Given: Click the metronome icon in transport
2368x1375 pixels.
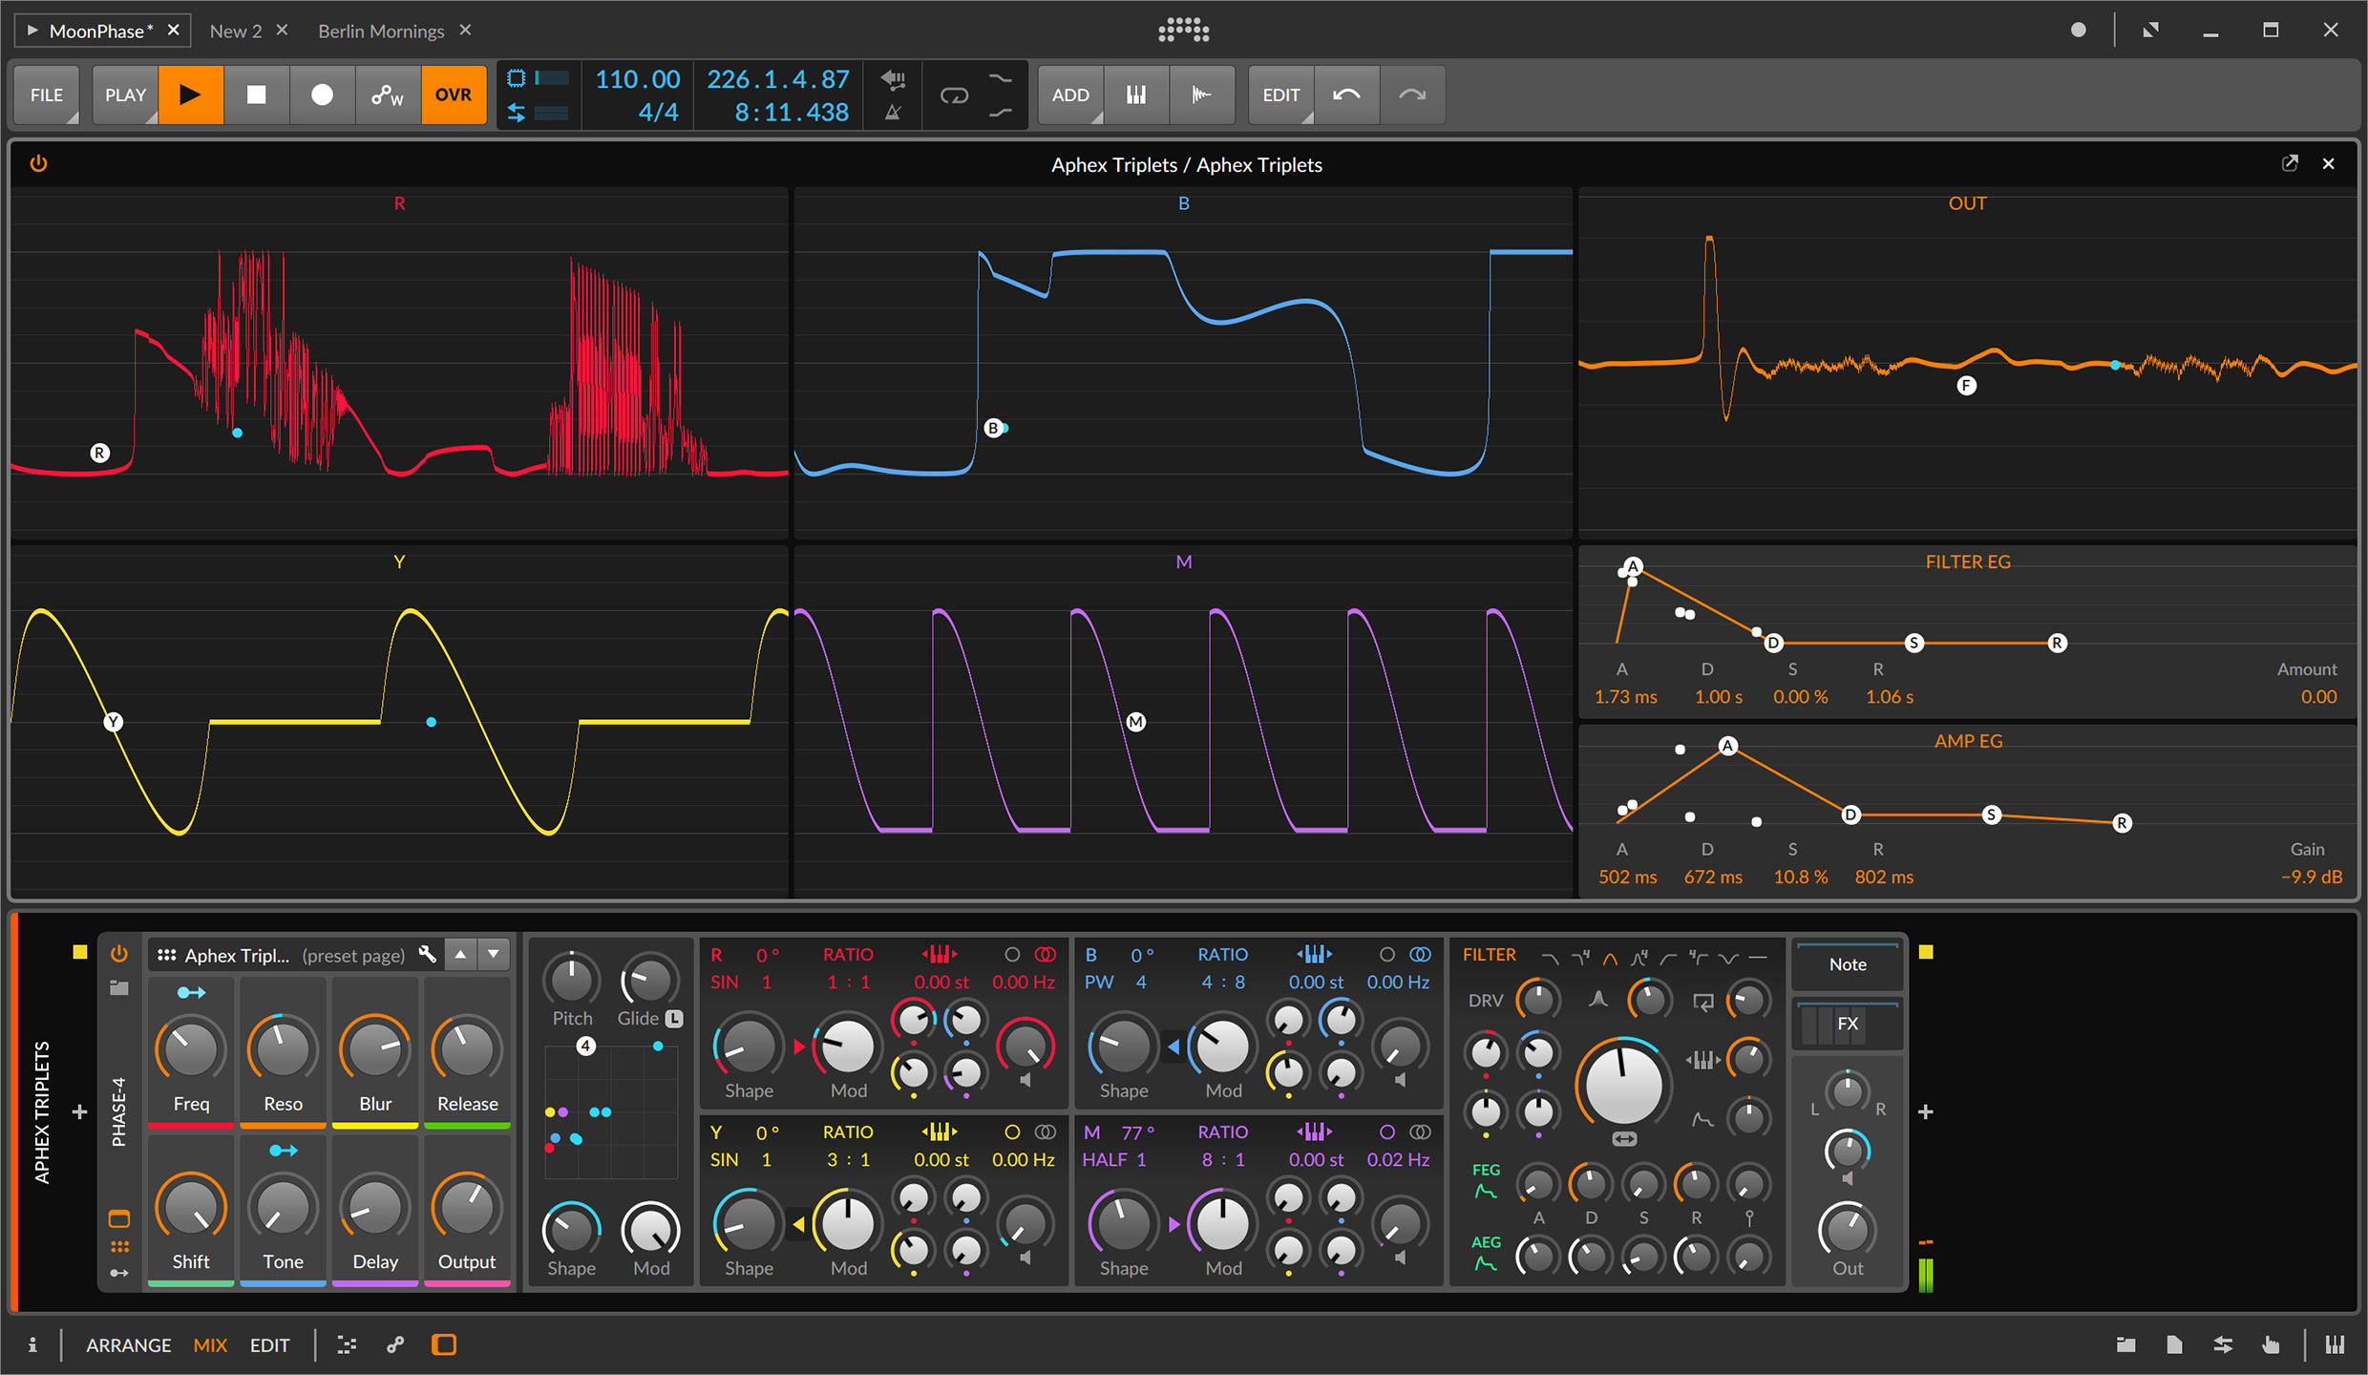Looking at the screenshot, I should 893,113.
